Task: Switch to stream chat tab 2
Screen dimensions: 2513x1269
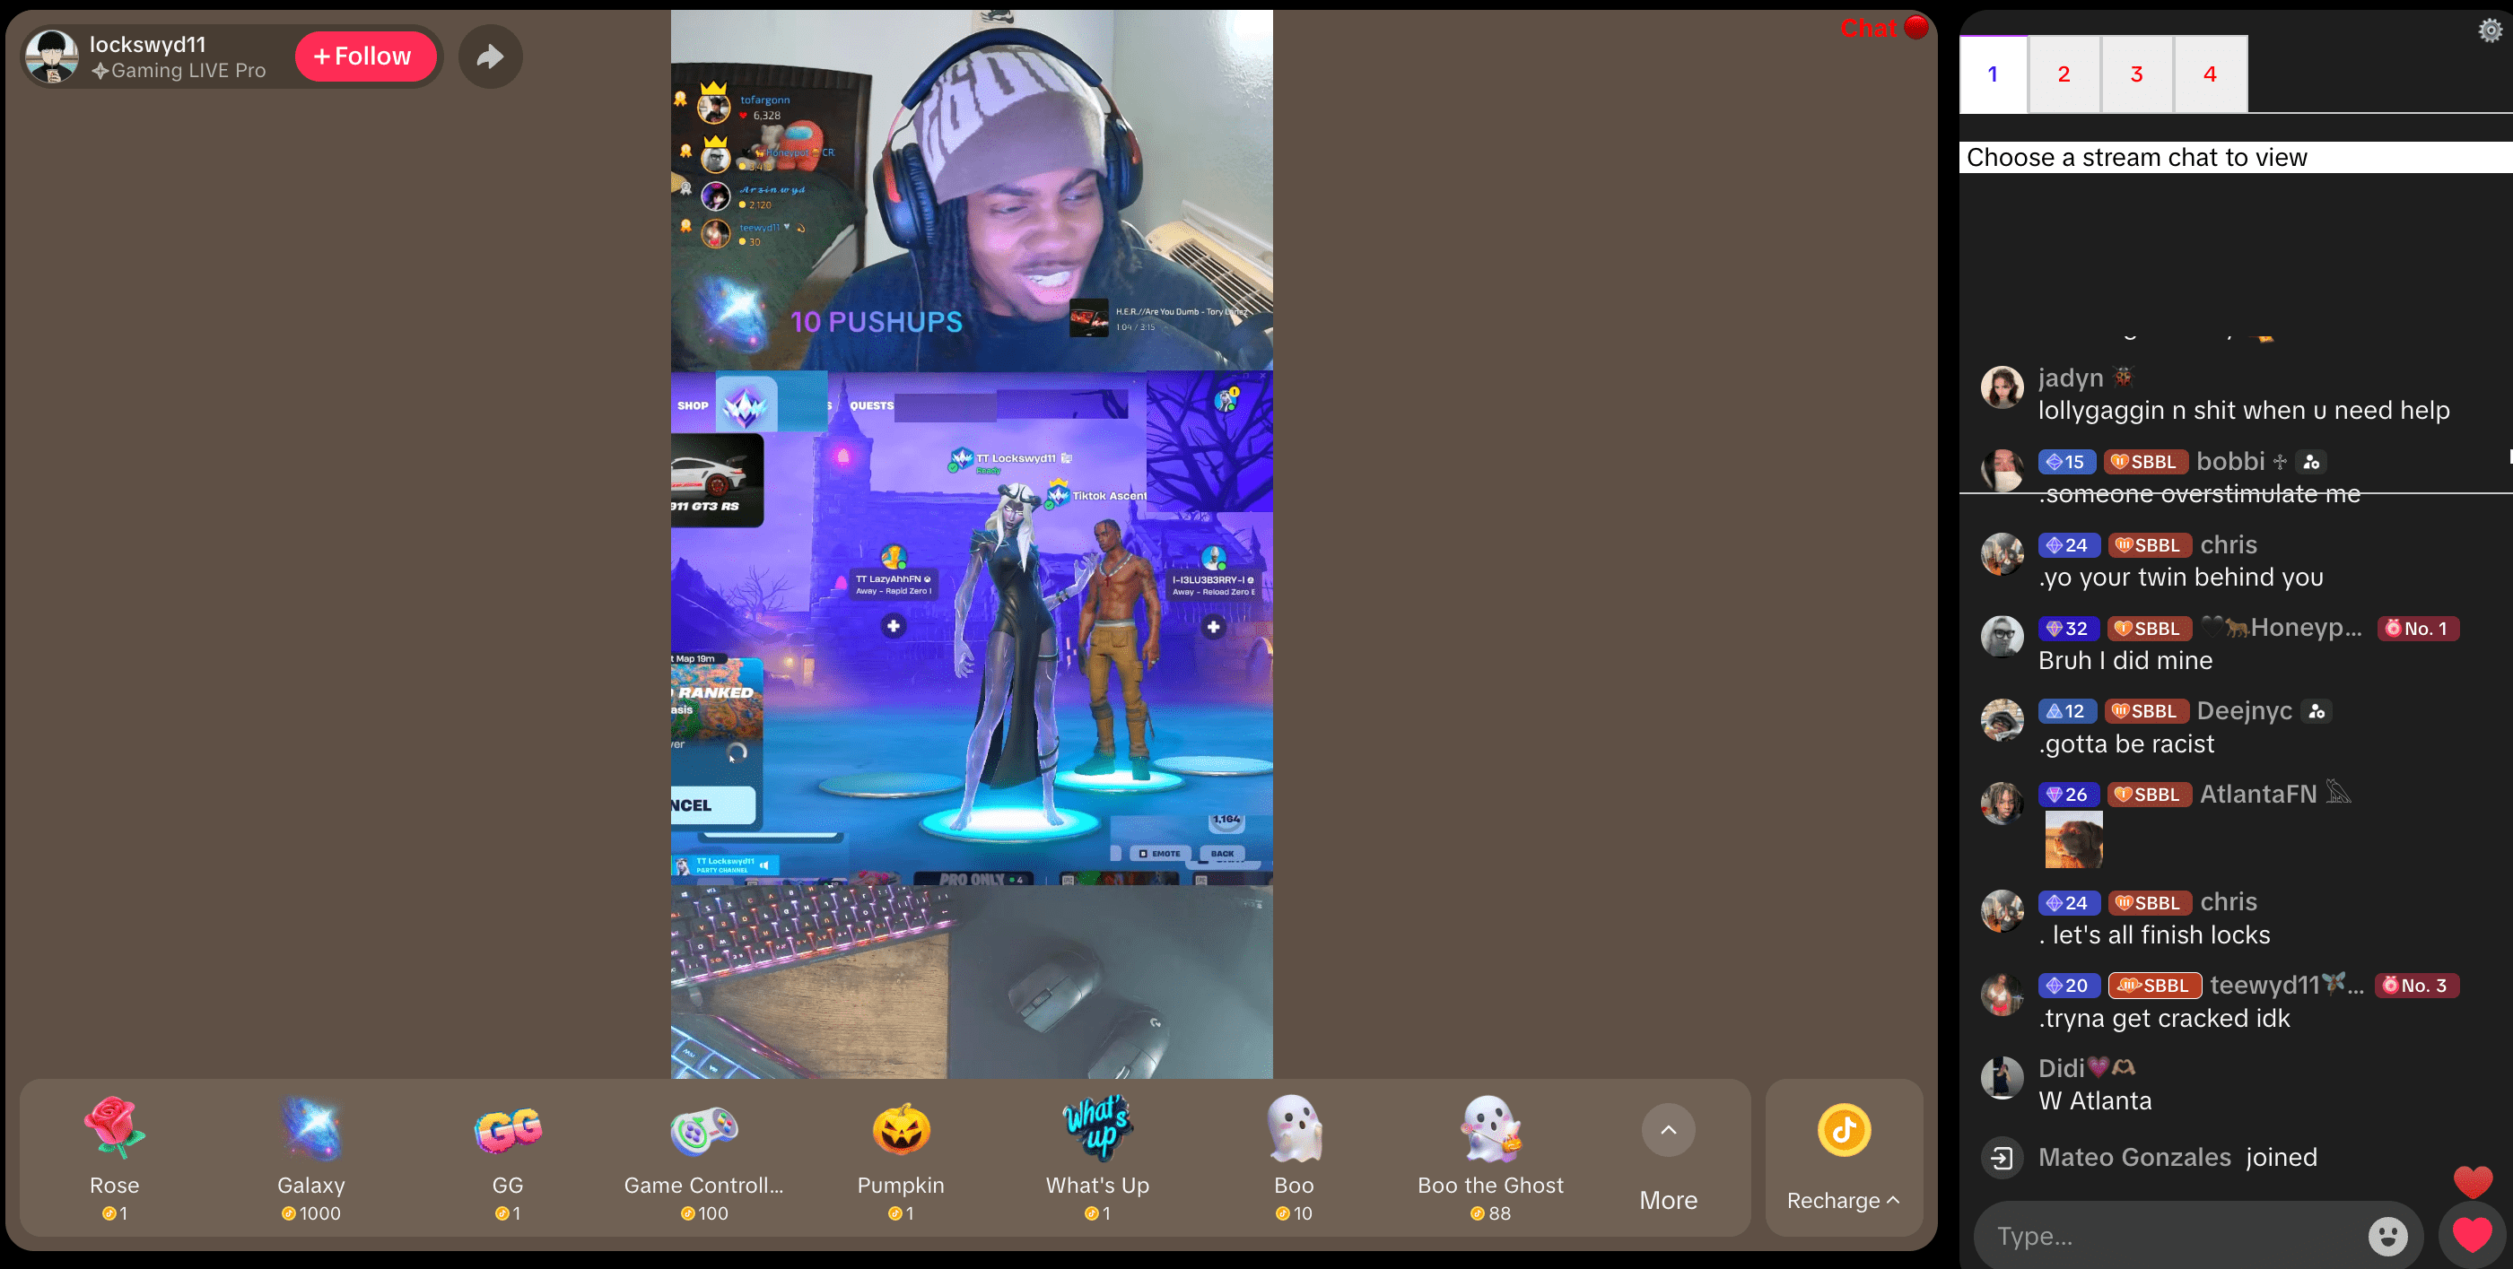Action: click(x=2064, y=74)
